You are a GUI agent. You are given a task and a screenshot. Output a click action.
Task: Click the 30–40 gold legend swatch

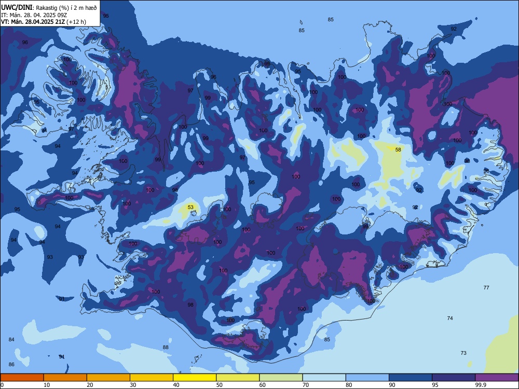coord(152,378)
